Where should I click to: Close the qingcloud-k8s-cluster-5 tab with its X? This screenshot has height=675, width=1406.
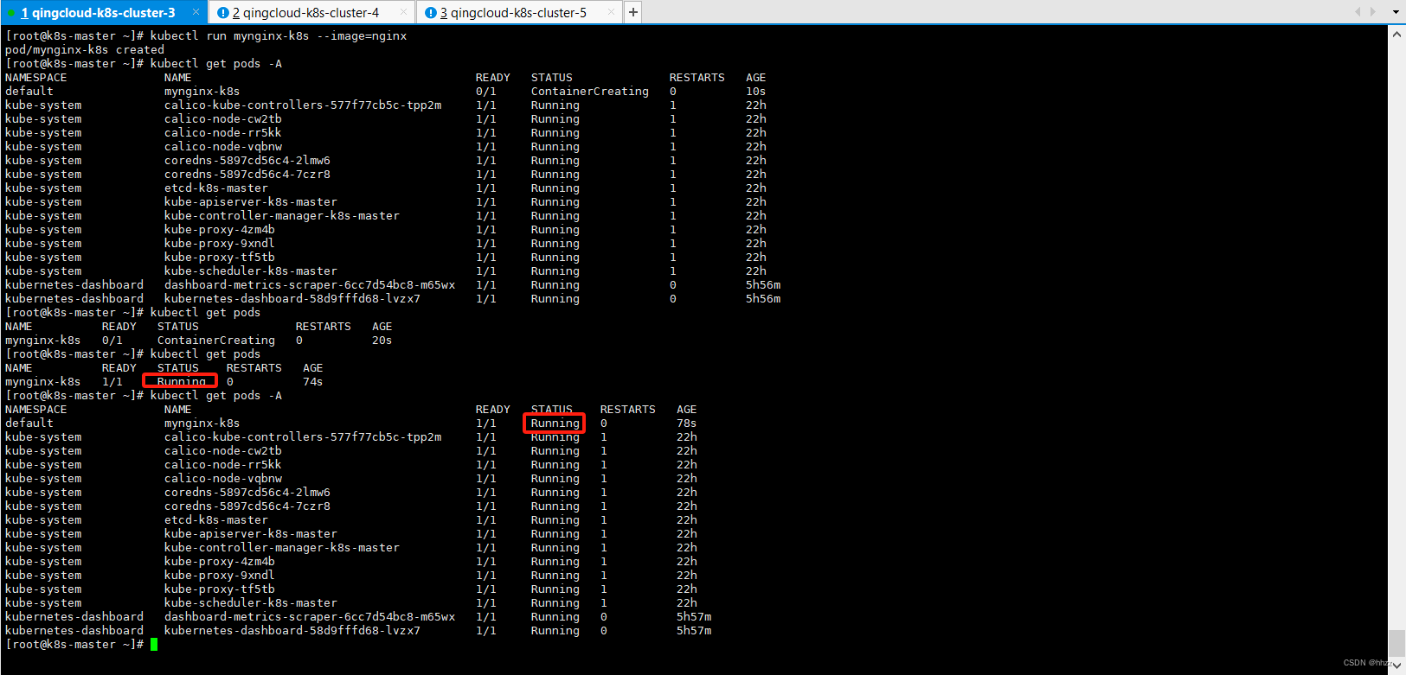(611, 12)
